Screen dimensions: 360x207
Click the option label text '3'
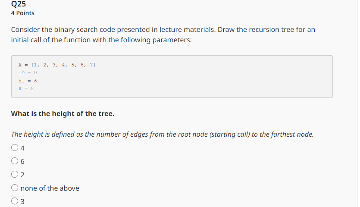pos(22,201)
